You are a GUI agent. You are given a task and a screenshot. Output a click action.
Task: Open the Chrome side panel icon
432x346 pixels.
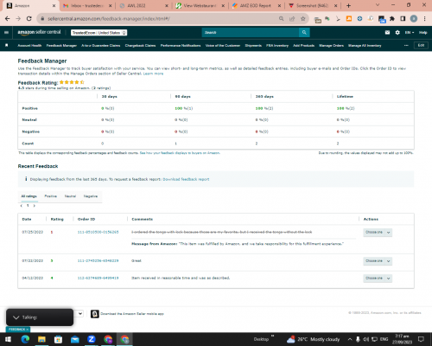coord(403,19)
